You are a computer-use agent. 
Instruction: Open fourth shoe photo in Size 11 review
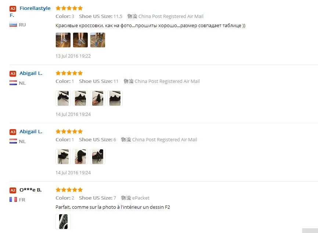(115, 98)
